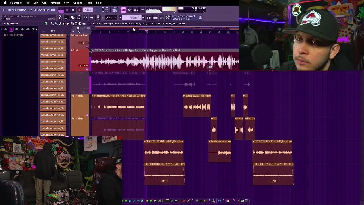Screen dimensions: 364x205
Task: Stop playback with the stop button
Action: pyautogui.click(x=73, y=10)
